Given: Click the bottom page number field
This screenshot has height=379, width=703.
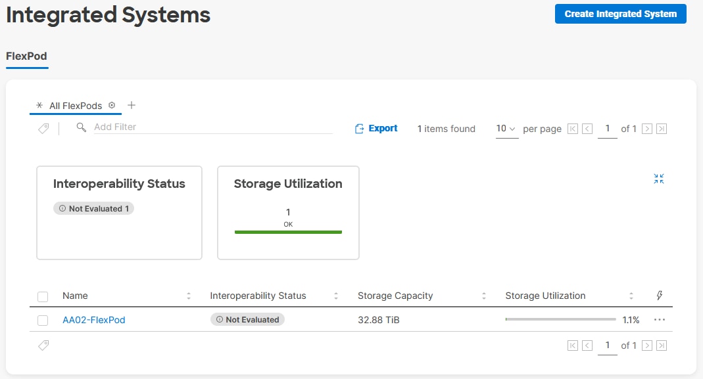Looking at the screenshot, I should coord(608,346).
